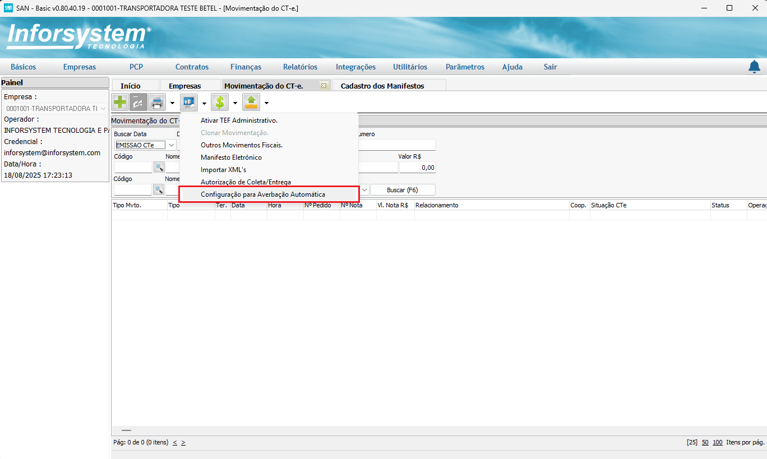Open dropdown arrow next to monitor icon
The height and width of the screenshot is (459, 767).
click(204, 103)
